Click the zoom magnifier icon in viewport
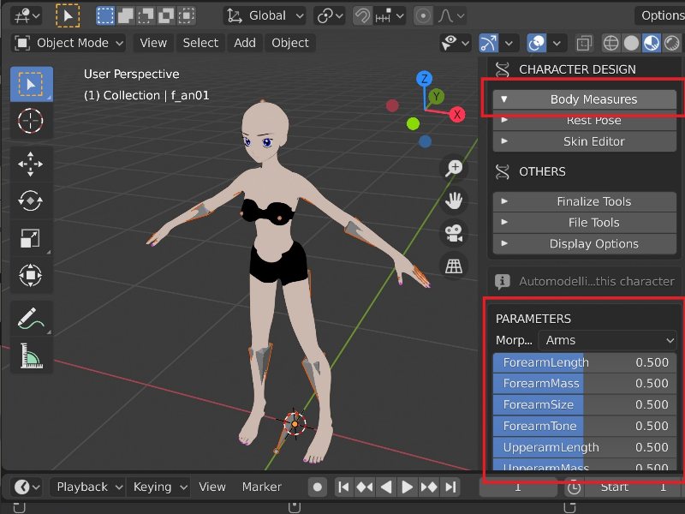Image resolution: width=685 pixels, height=514 pixels. tap(454, 168)
